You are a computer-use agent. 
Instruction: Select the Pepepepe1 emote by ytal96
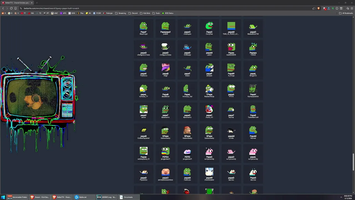click(x=165, y=28)
